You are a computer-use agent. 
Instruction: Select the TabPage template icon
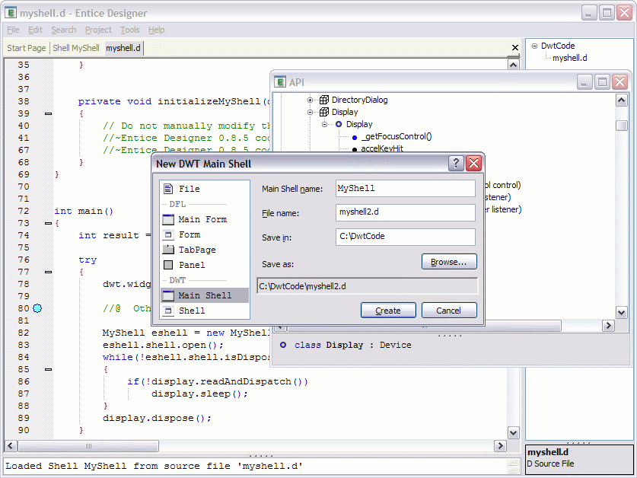click(x=167, y=250)
